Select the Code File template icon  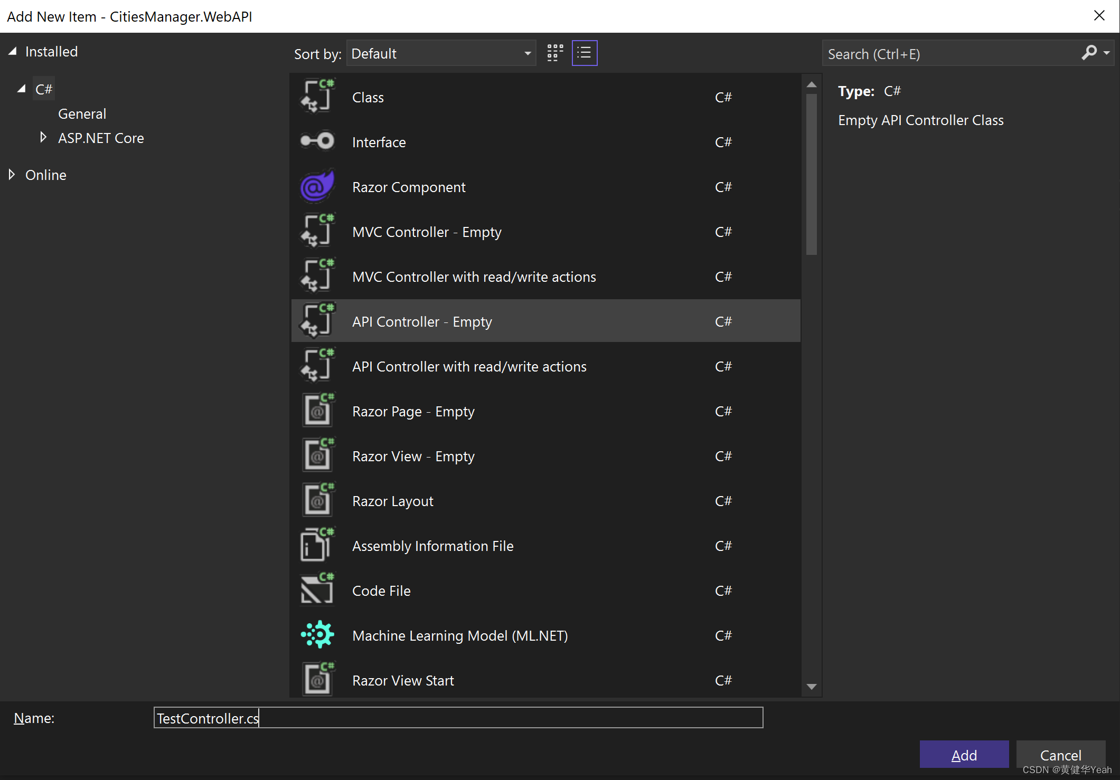tap(317, 590)
